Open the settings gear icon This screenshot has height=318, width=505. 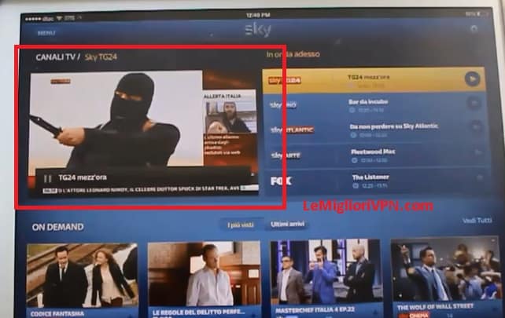click(474, 29)
